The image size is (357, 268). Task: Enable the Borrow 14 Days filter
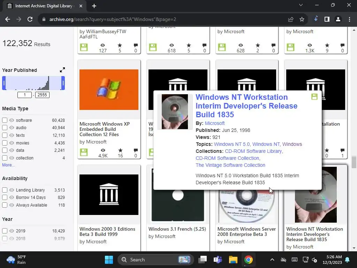tap(5, 198)
